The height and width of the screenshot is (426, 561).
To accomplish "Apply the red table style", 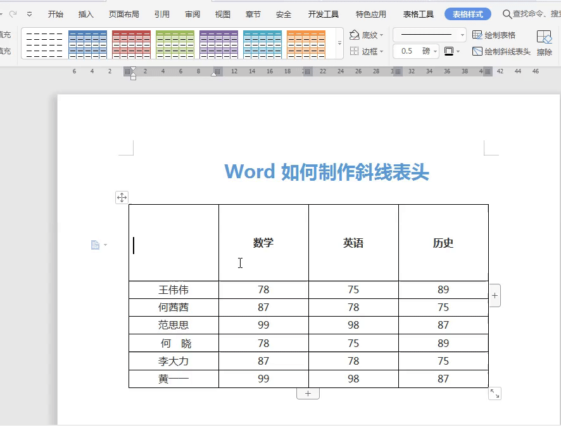I will pos(131,44).
